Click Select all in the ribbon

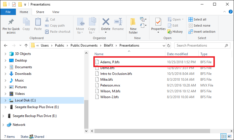point(197,19)
